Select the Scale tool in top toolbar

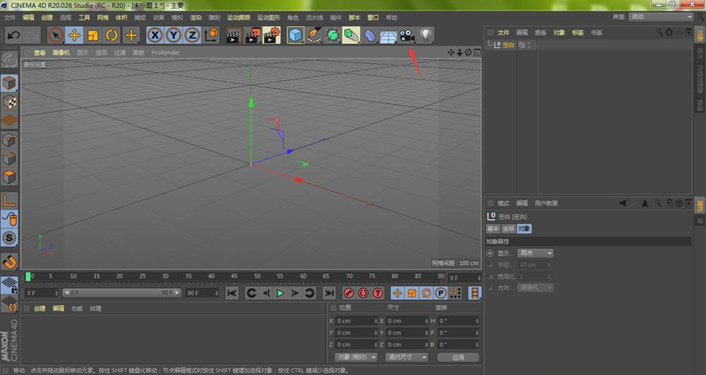93,35
